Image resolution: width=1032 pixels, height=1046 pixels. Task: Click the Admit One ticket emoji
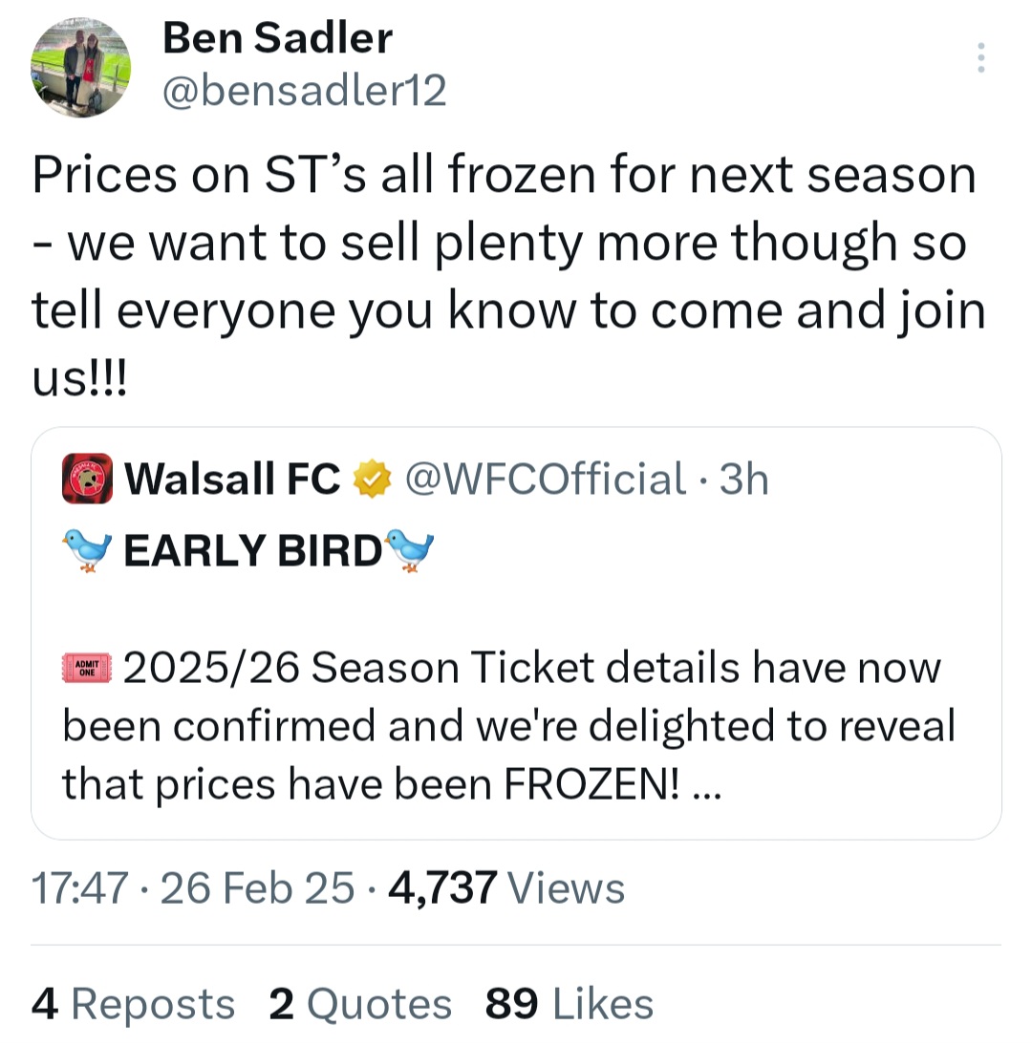[87, 668]
